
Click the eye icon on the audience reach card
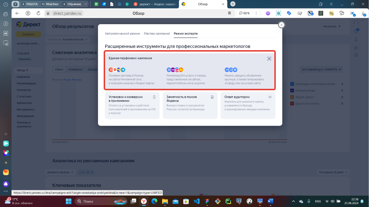click(270, 97)
